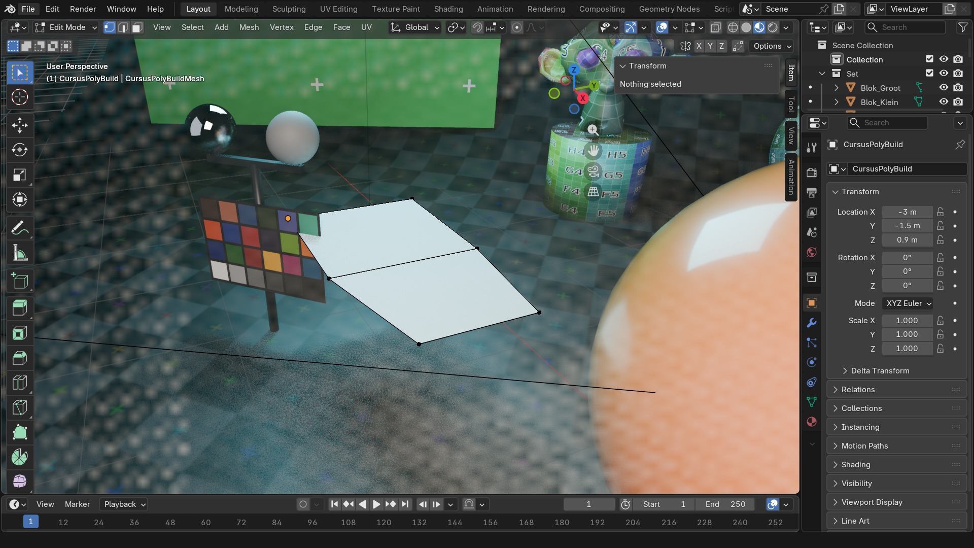Jump to the last frame
The image size is (974, 548).
click(405, 504)
